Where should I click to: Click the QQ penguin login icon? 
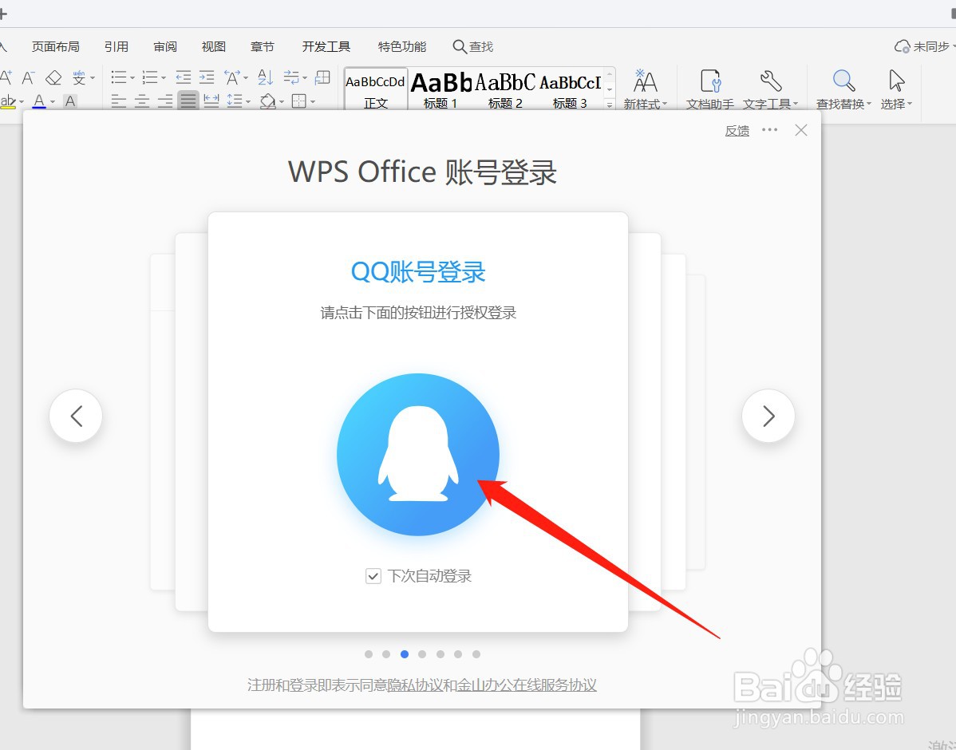coord(417,455)
